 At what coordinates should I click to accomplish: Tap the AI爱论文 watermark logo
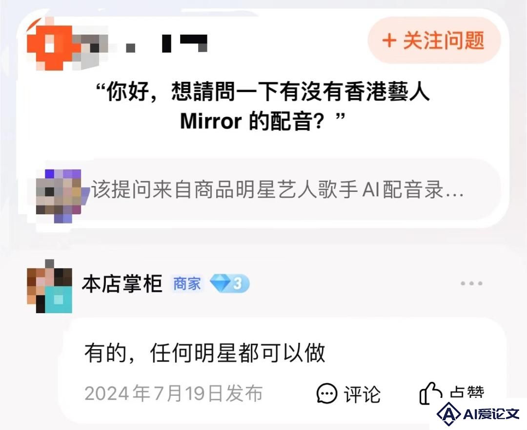(x=448, y=414)
